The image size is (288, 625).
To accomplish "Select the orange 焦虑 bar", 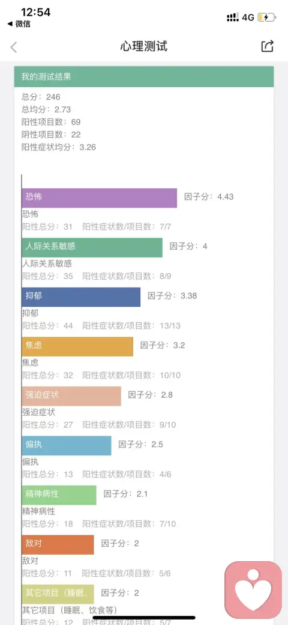I will [77, 346].
